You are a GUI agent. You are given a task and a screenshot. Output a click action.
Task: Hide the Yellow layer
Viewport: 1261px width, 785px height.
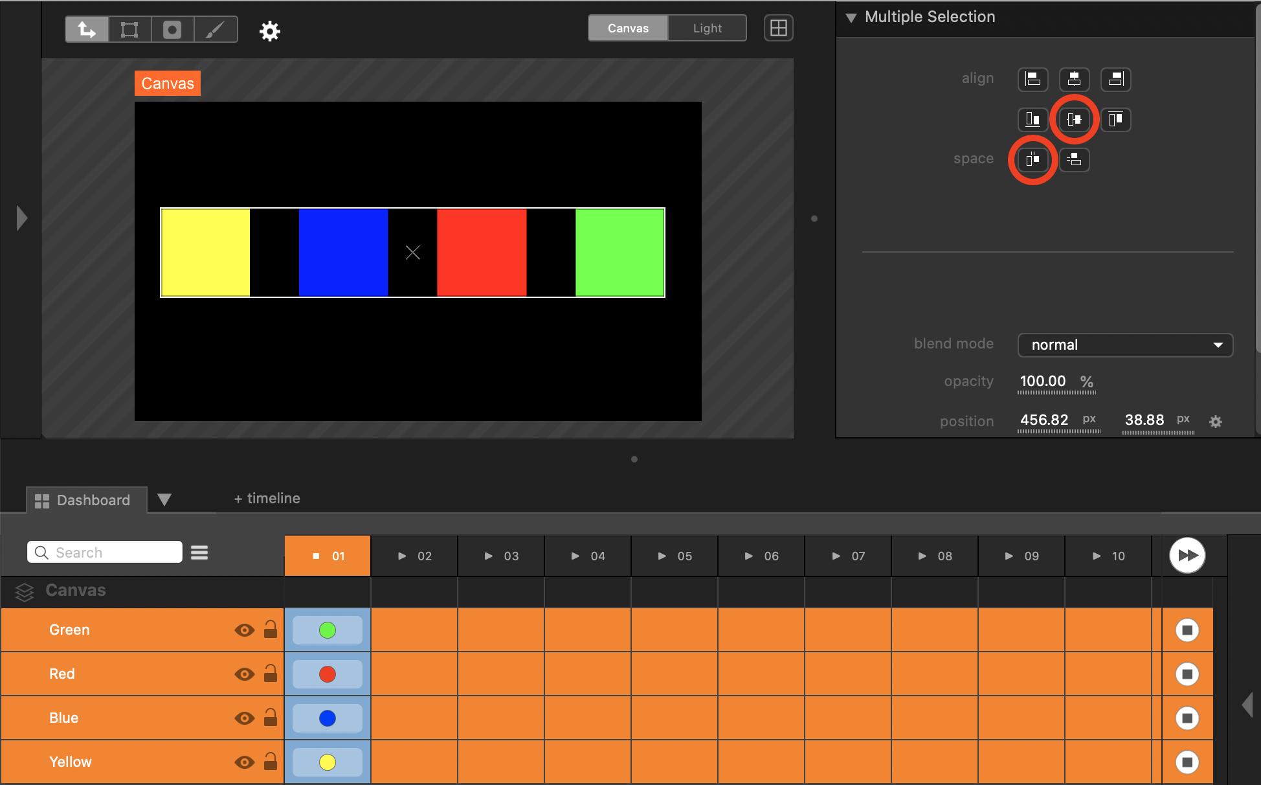[244, 762]
